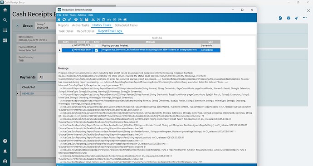Open the Payments All filter dropdown
The height and width of the screenshot is (166, 313).
(x=47, y=77)
